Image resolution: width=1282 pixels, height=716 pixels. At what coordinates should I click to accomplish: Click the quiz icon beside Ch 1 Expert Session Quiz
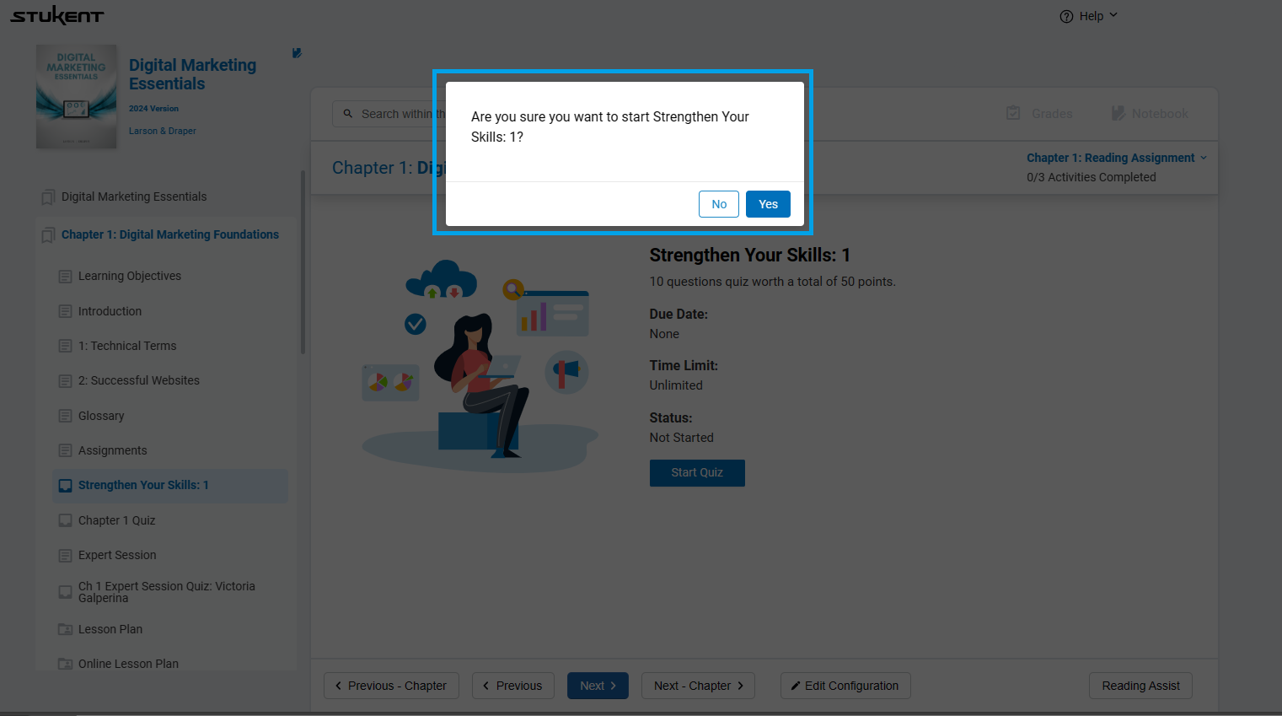(x=65, y=592)
